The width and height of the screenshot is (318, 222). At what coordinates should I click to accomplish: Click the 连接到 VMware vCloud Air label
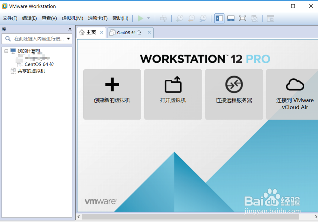295,104
